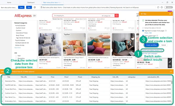
Task: Open the Topfinel Geometric Design pillow image
Action: tap(74, 44)
